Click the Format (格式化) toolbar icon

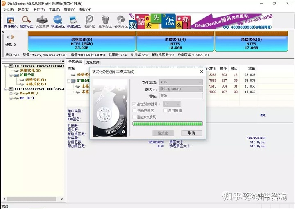pyautogui.click(x=90, y=22)
